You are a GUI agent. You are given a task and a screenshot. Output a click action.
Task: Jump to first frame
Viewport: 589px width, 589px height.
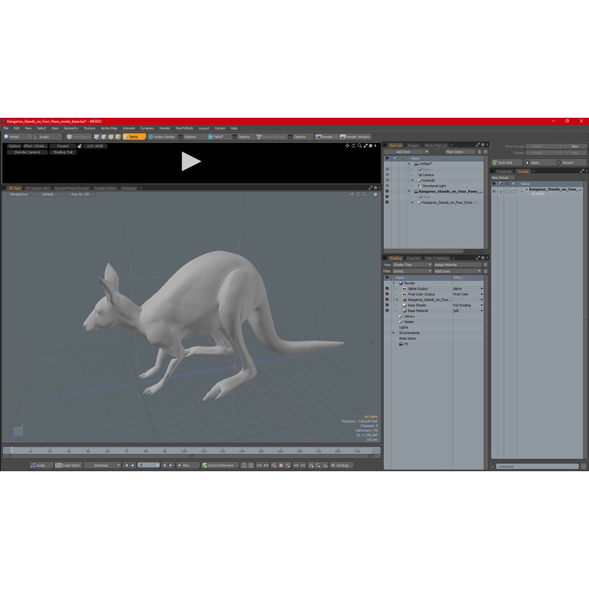pyautogui.click(x=125, y=465)
